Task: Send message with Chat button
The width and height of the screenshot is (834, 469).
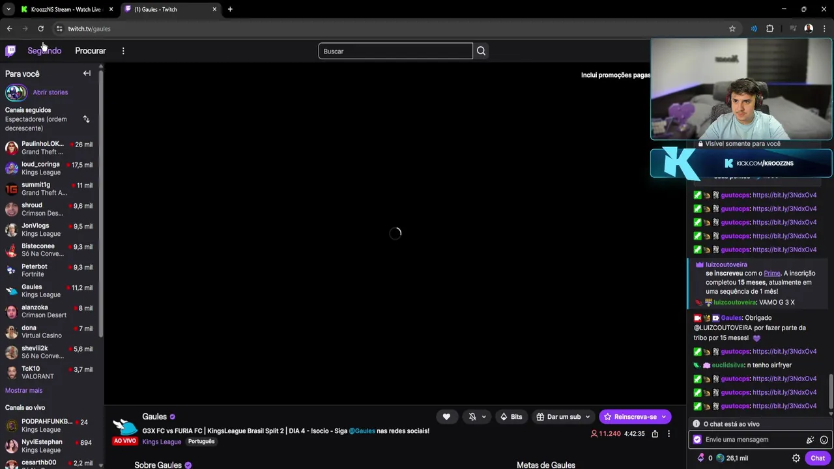Action: coord(818,458)
